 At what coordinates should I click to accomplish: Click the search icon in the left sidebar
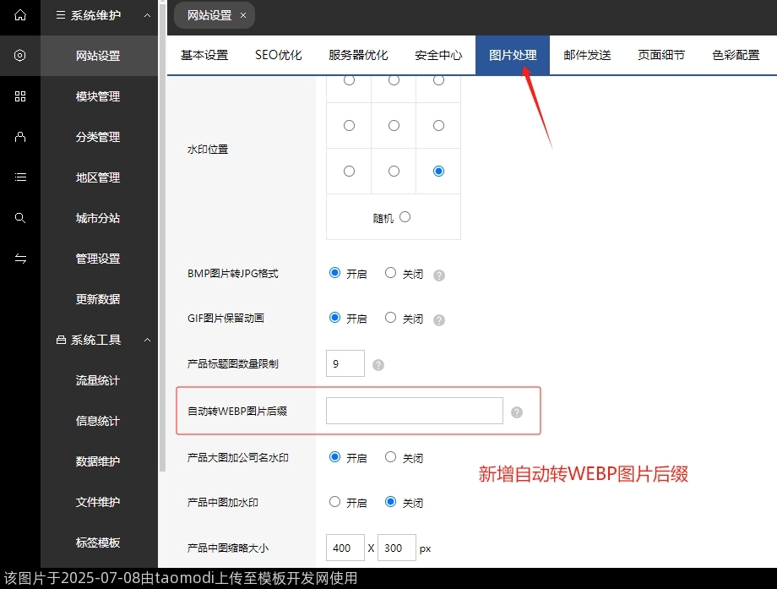tap(19, 218)
